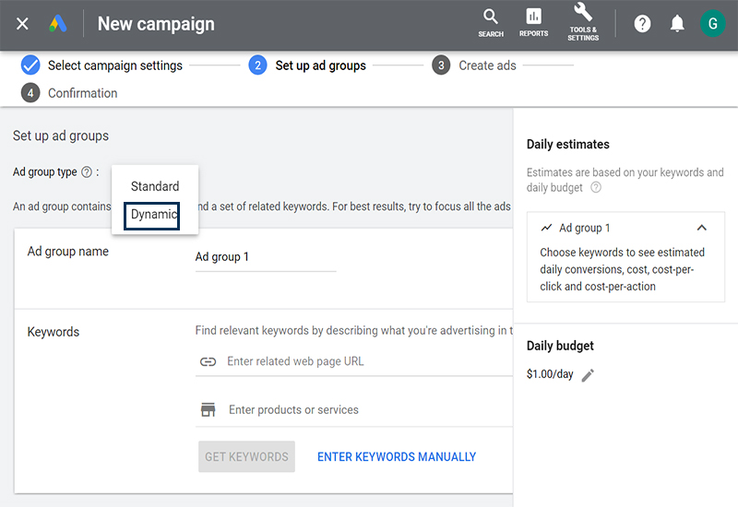Collapse the Ad group 1 estimates

click(x=702, y=228)
